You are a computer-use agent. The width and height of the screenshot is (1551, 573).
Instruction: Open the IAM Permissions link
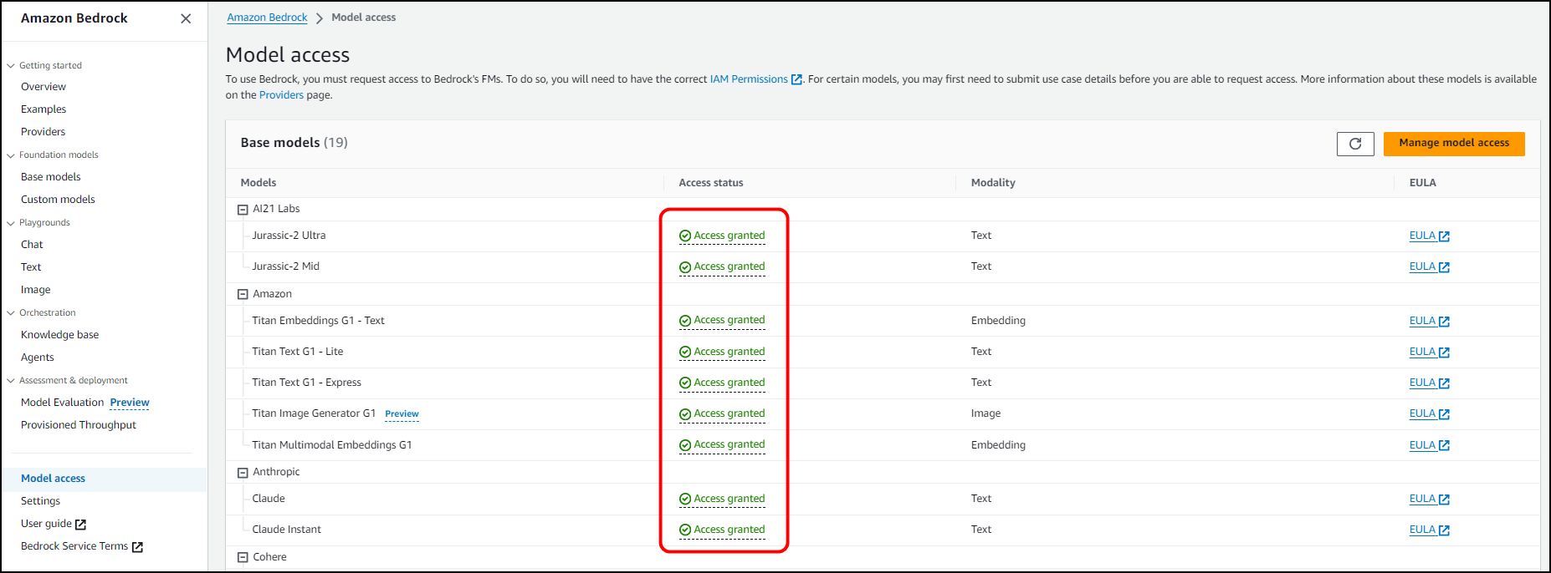755,79
